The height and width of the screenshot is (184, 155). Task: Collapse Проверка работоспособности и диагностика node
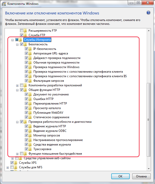point(17,122)
